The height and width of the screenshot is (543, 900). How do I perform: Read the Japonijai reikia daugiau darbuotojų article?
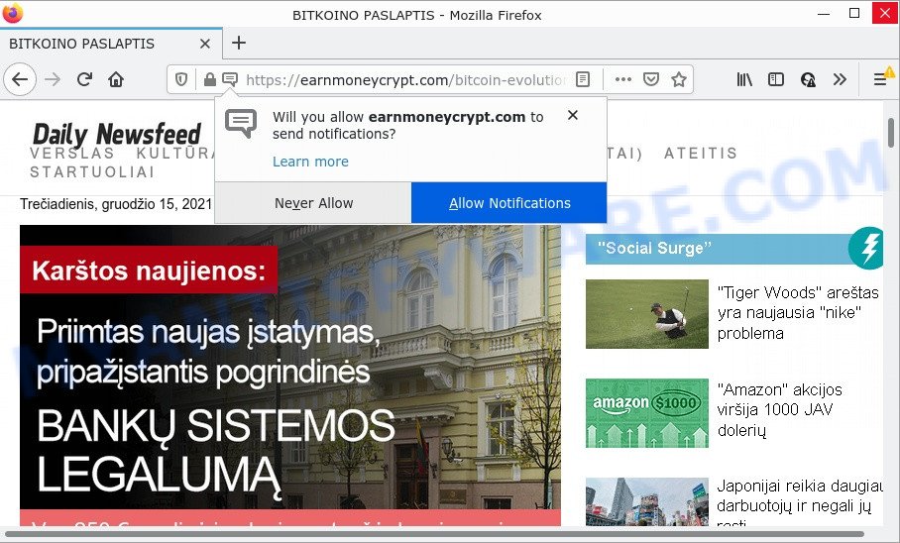pos(800,501)
